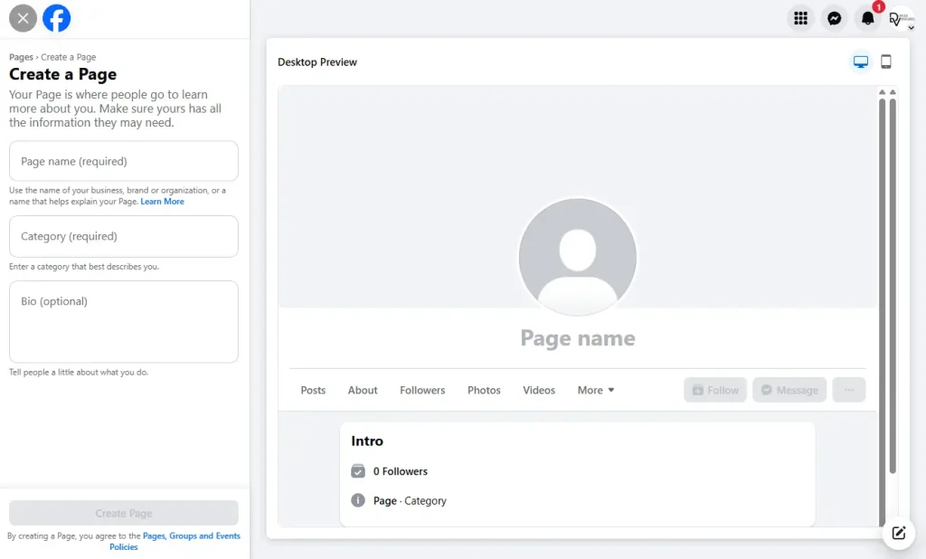Expand the account menu chevron
The image size is (926, 559).
click(912, 26)
